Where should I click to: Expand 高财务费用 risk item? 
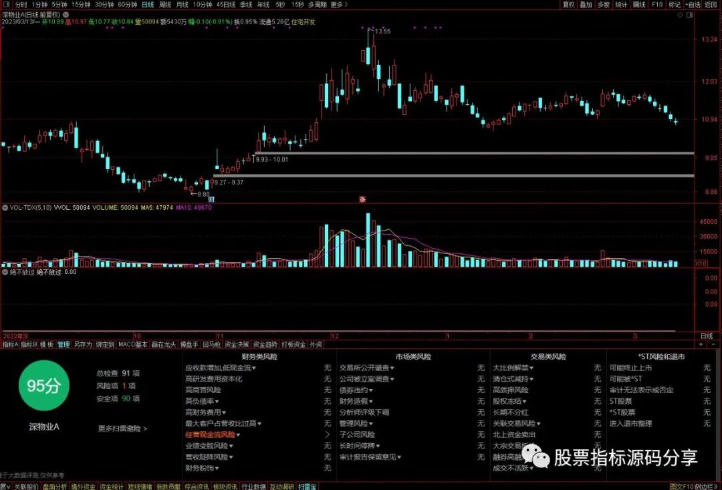click(x=206, y=412)
